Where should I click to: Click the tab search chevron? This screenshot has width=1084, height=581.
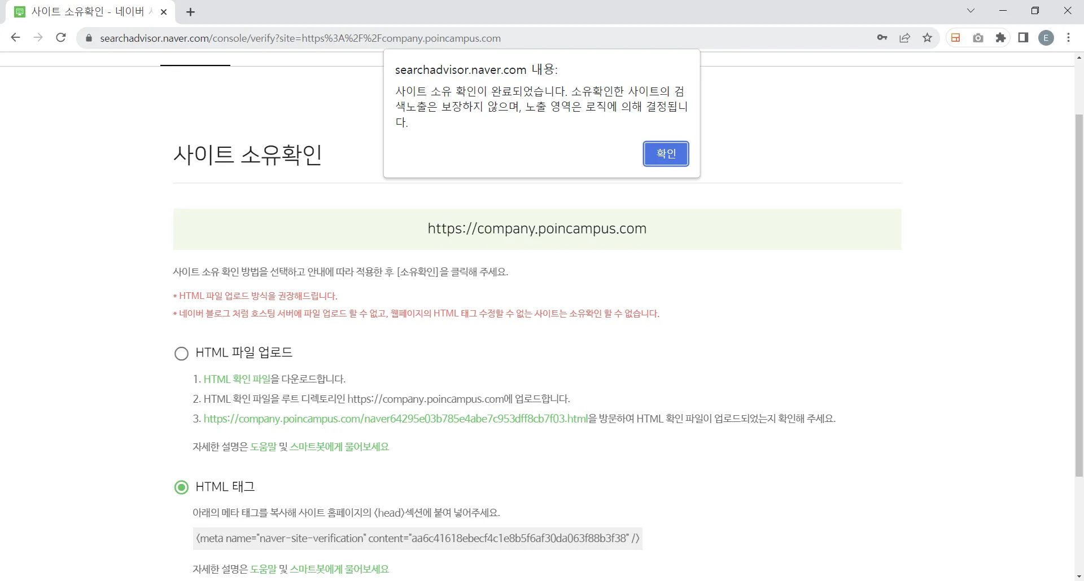pos(971,11)
